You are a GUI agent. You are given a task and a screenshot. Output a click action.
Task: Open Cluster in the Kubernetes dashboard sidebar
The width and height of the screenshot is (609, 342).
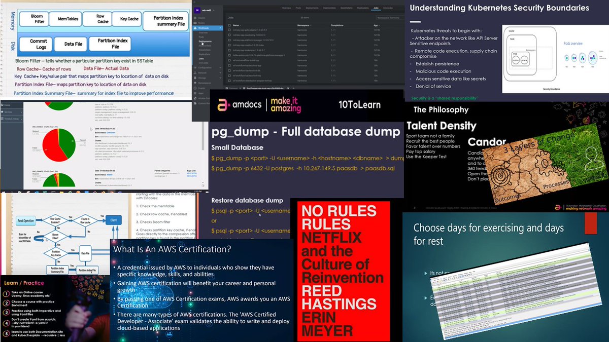[x=202, y=18]
